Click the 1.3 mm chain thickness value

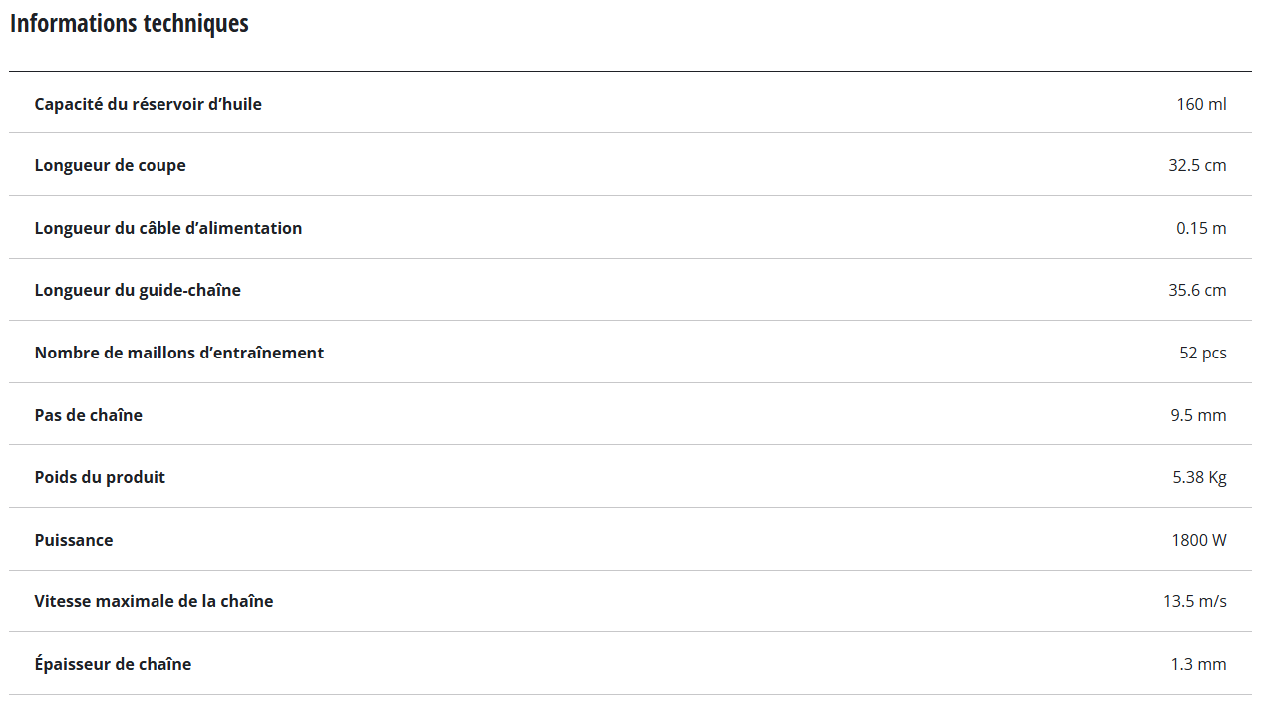tap(1198, 664)
